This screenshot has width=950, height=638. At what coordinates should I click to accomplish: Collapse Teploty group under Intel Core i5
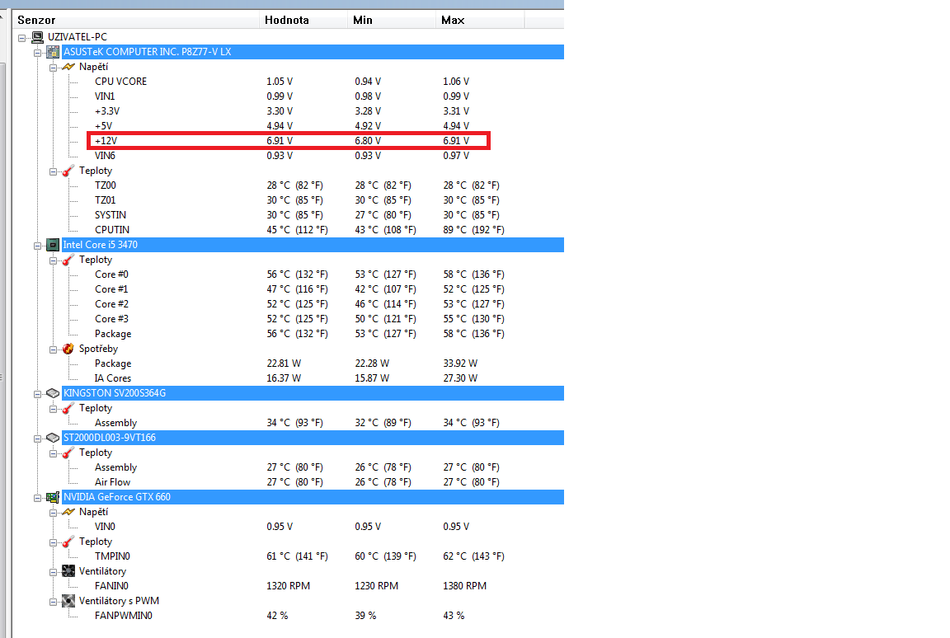point(54,260)
